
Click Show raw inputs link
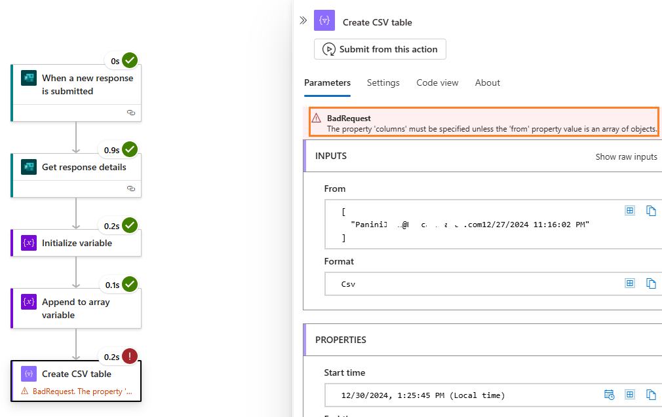(626, 157)
